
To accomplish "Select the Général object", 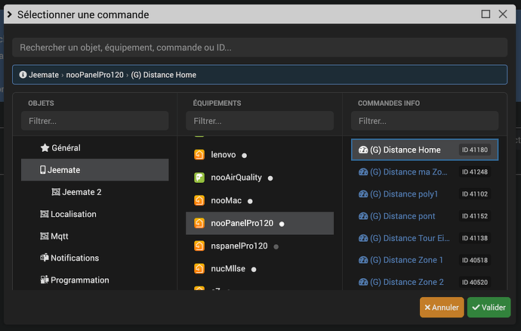I will tap(94, 147).
